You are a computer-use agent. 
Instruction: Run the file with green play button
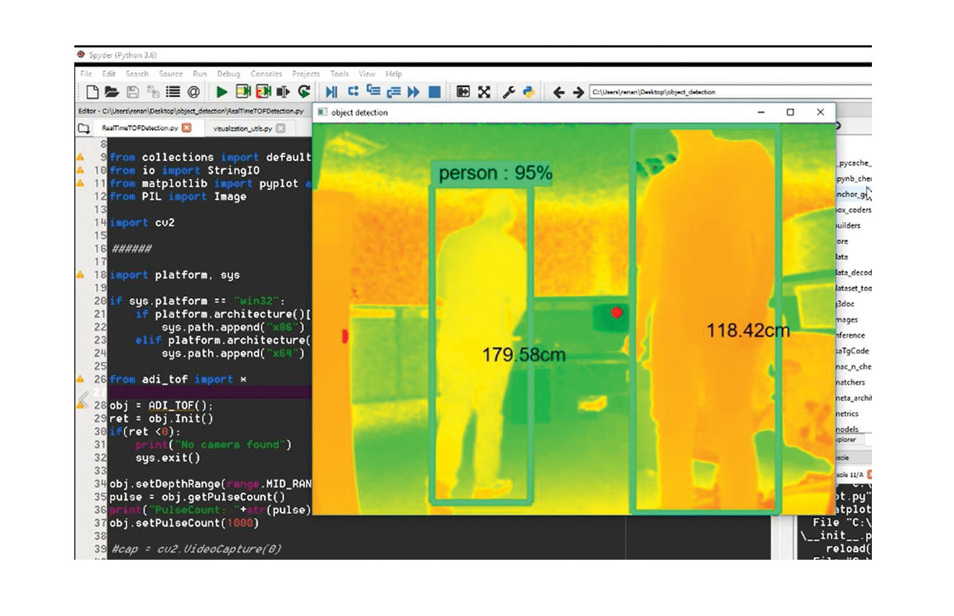coord(222,92)
